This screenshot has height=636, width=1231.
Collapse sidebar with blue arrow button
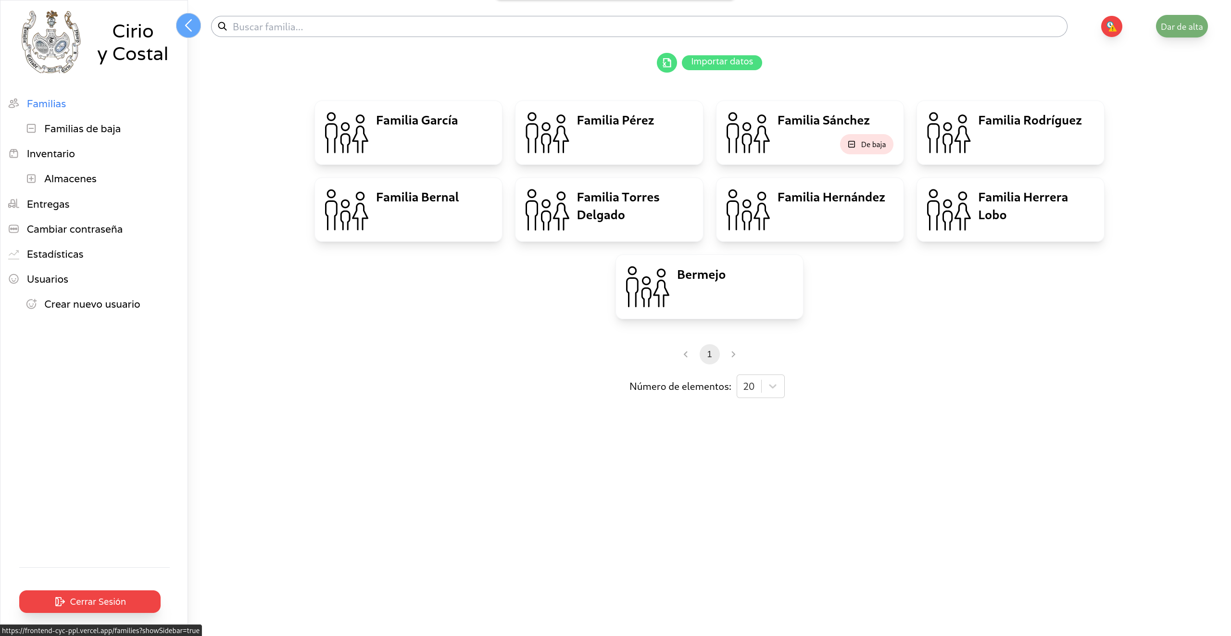pyautogui.click(x=188, y=25)
